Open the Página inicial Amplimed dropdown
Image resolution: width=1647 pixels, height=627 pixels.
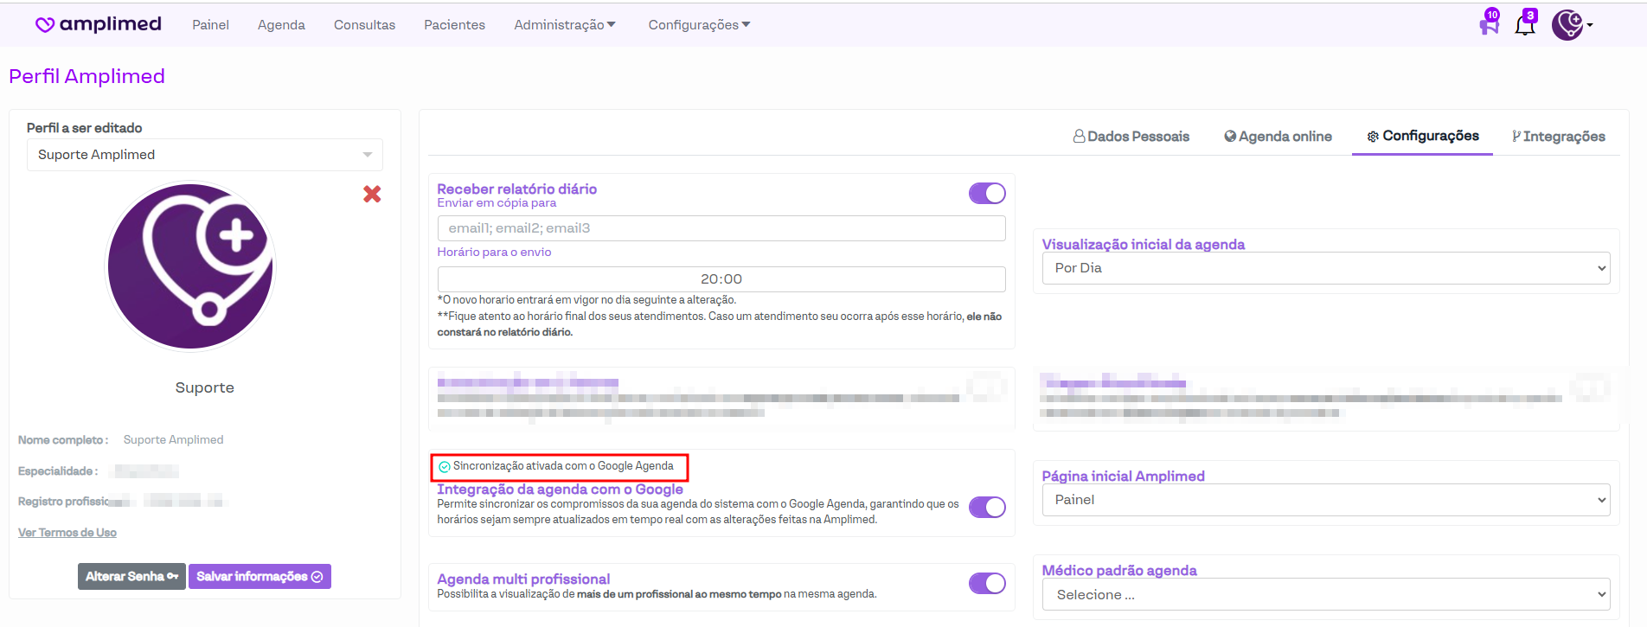(x=1325, y=500)
